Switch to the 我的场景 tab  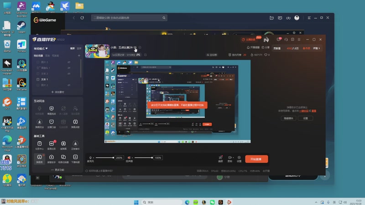(x=38, y=56)
